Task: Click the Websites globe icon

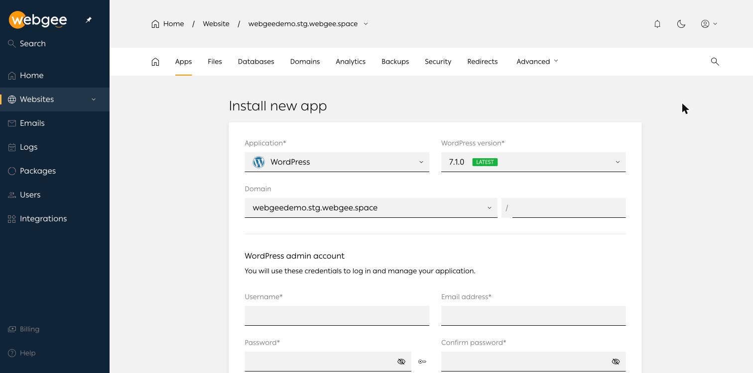Action: (x=12, y=99)
